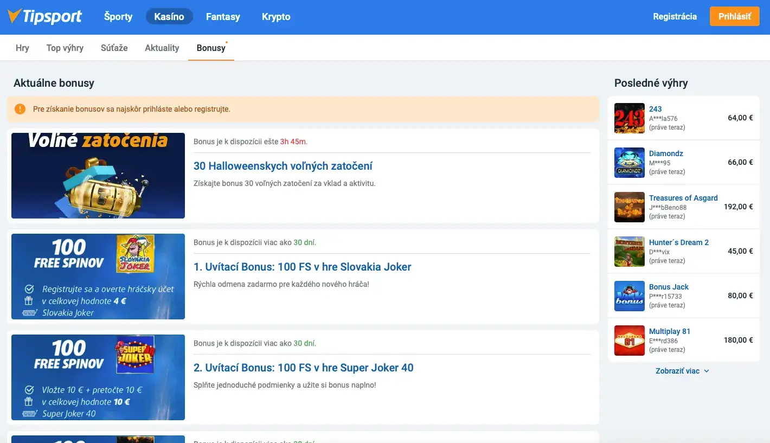The height and width of the screenshot is (443, 770).
Task: Open the Top výhry tab
Action: 65,48
